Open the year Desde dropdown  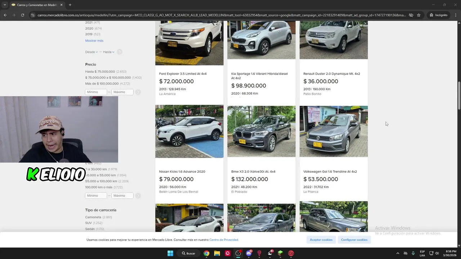click(91, 52)
